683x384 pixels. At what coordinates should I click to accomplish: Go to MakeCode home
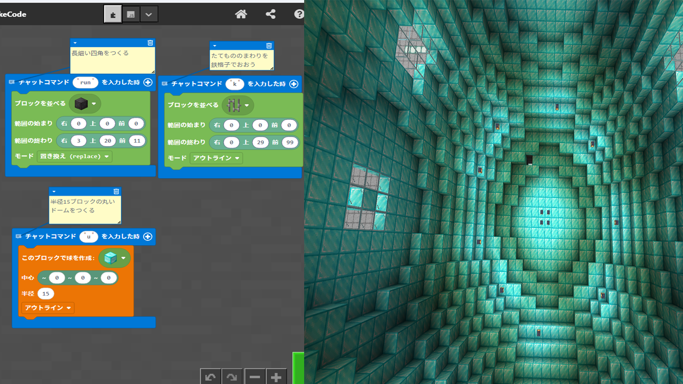241,14
